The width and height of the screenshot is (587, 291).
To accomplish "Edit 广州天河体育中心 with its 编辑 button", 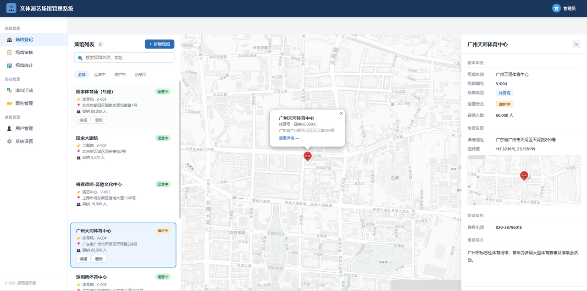I will coord(83,259).
